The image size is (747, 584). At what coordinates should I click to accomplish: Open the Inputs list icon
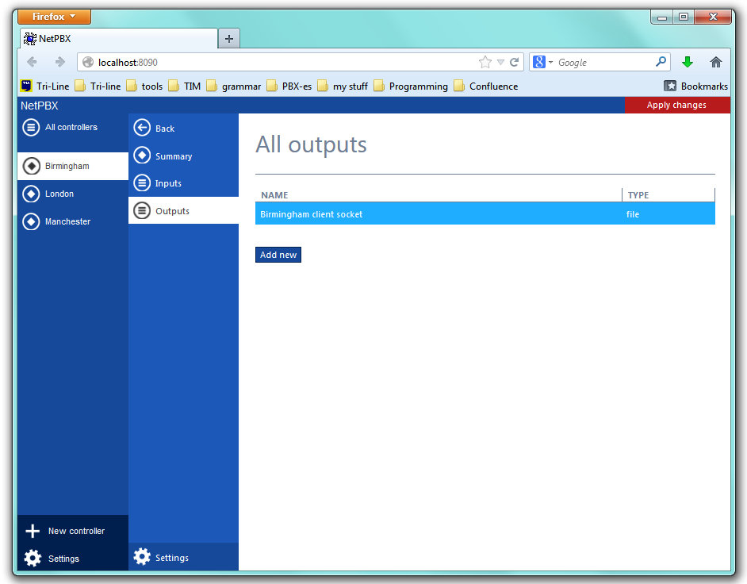point(142,183)
